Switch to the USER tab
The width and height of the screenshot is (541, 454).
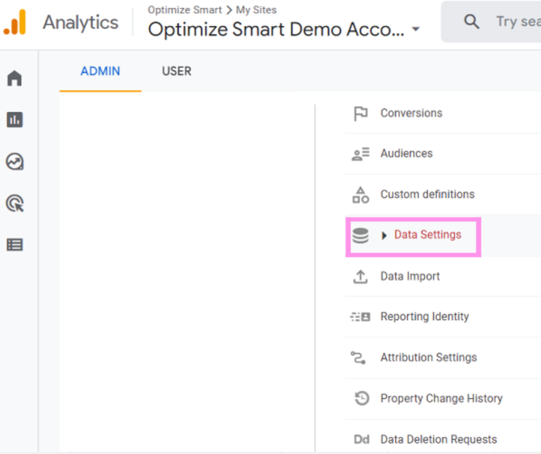coord(177,71)
